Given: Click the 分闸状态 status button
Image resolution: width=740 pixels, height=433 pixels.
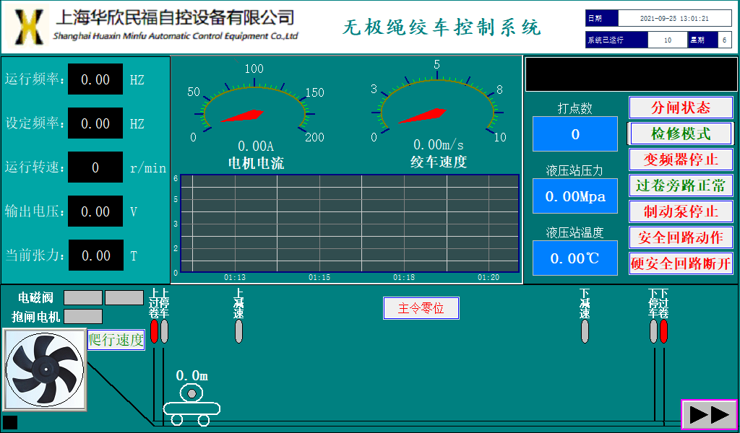Looking at the screenshot, I should pyautogui.click(x=680, y=108).
